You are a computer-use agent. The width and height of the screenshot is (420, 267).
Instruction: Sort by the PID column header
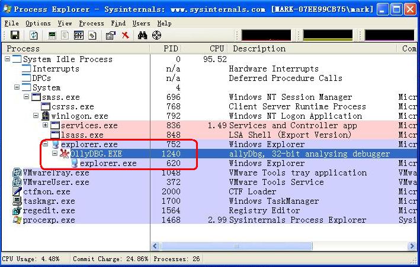tap(166, 48)
